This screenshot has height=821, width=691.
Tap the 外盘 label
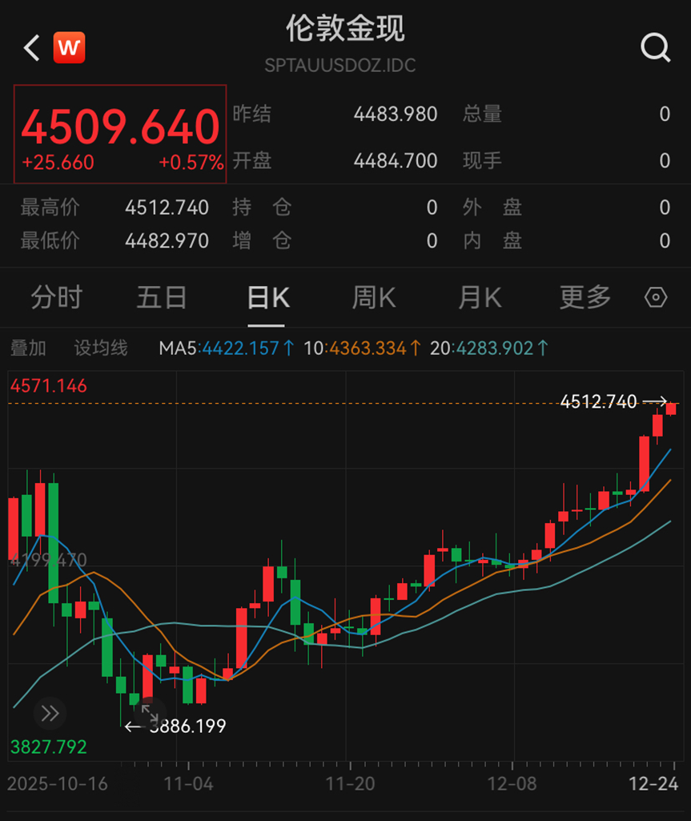click(x=492, y=208)
